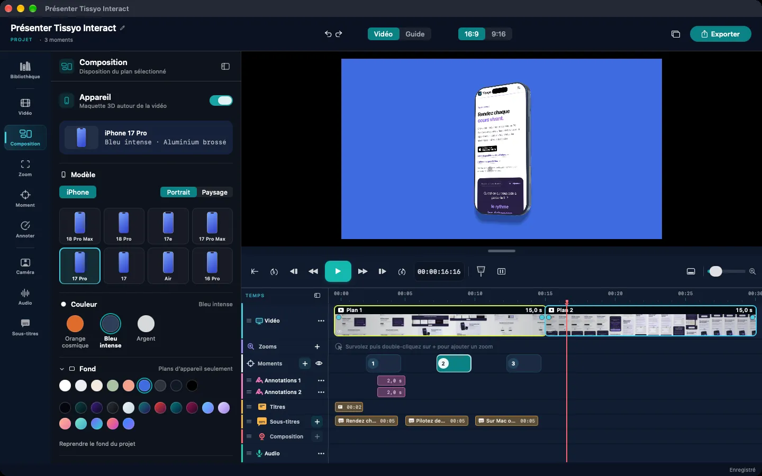The image size is (762, 476).
Task: Click the fast-forward button
Action: (362, 271)
